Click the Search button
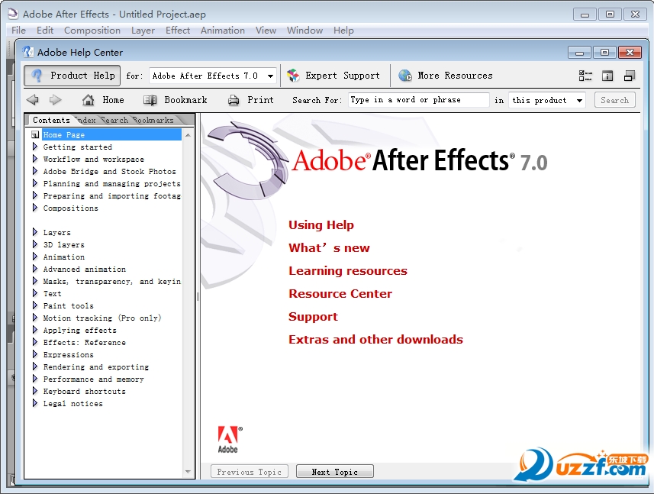Image resolution: width=654 pixels, height=494 pixels. click(615, 100)
